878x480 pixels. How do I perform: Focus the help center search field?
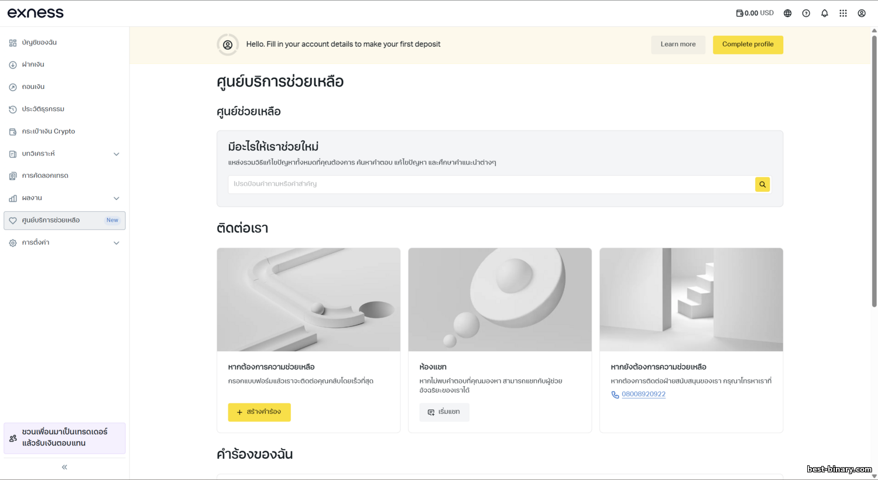[x=492, y=184]
